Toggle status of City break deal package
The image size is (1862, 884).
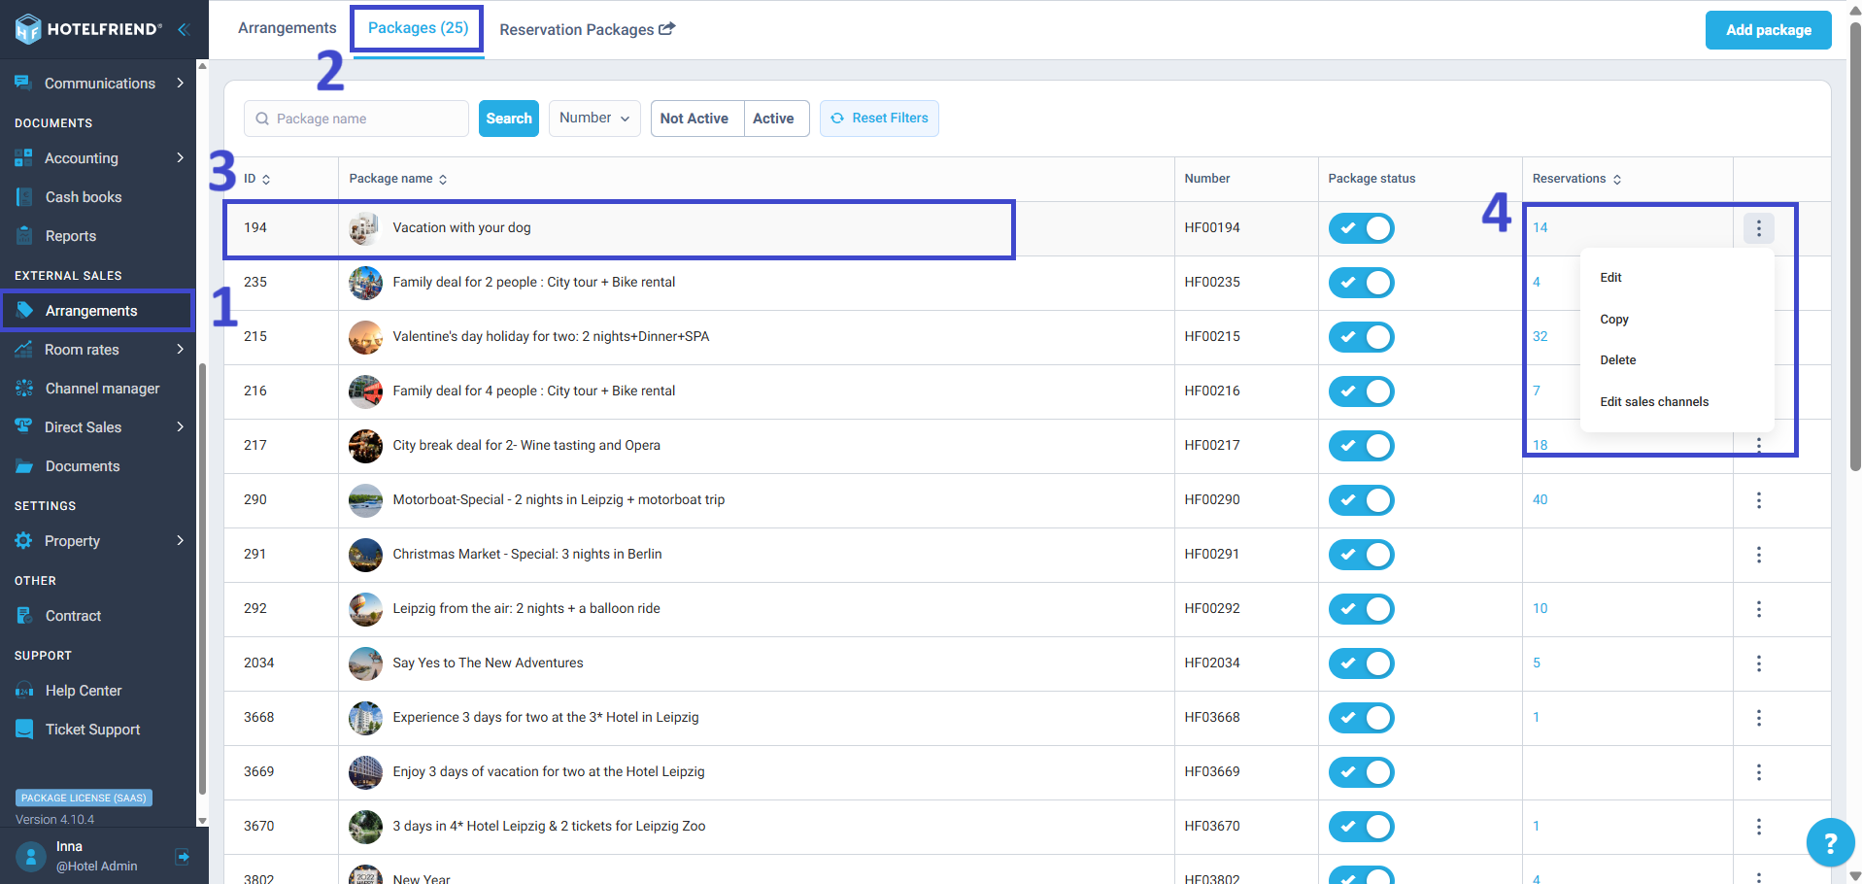pos(1361,446)
